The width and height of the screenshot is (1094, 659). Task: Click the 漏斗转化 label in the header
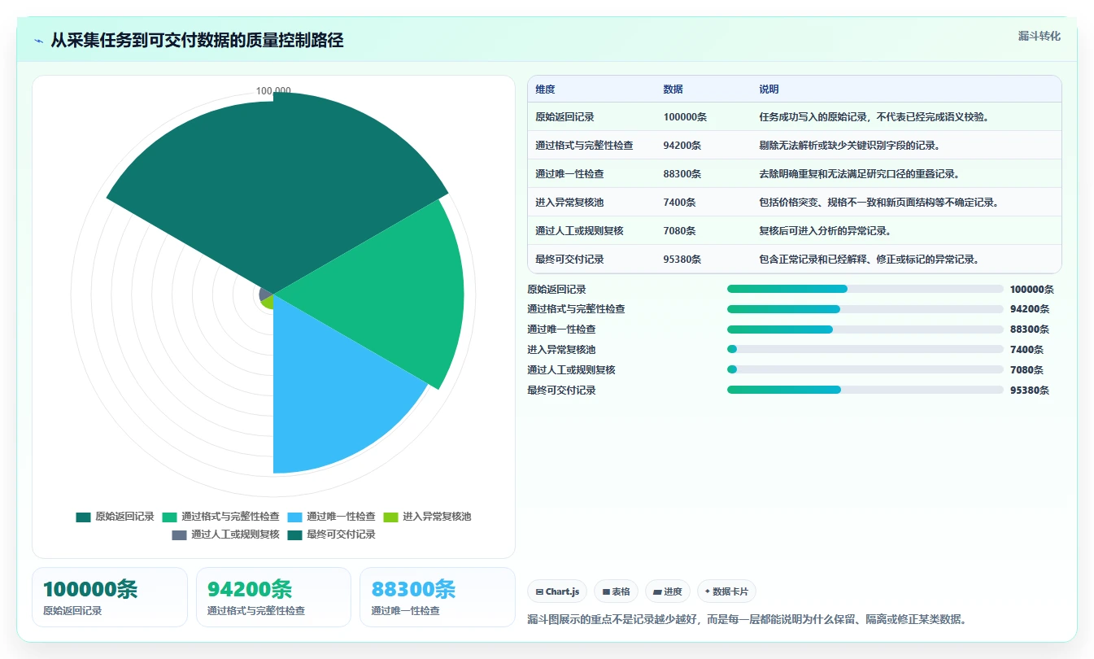1039,37
